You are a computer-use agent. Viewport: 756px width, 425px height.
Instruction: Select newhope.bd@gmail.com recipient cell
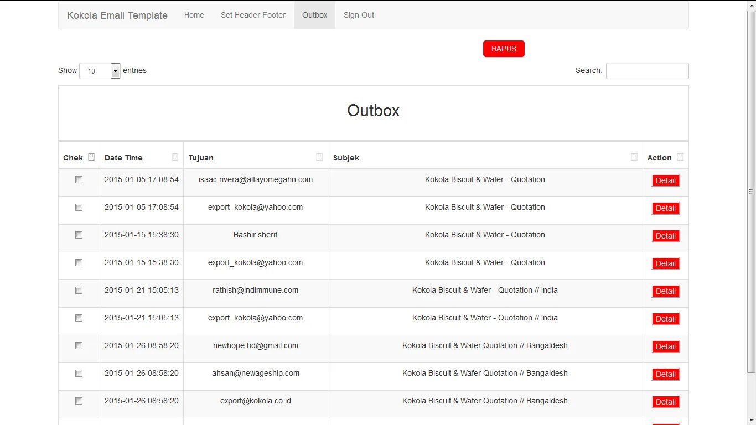coord(256,349)
